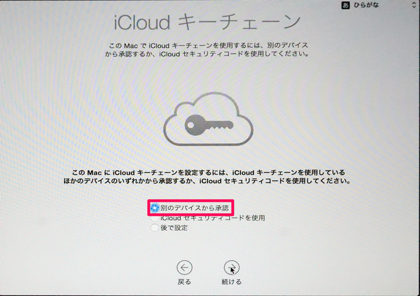Click the input menu up-down chevron
420x296 pixels.
414,5
